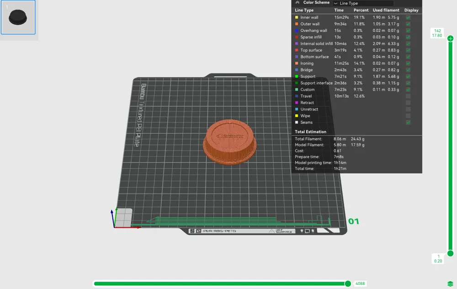Select the plate preview thumbnail in the top-left

click(18, 16)
